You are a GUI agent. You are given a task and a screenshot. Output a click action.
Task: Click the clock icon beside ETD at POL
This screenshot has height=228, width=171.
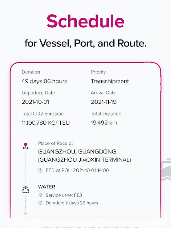pyautogui.click(x=40, y=170)
